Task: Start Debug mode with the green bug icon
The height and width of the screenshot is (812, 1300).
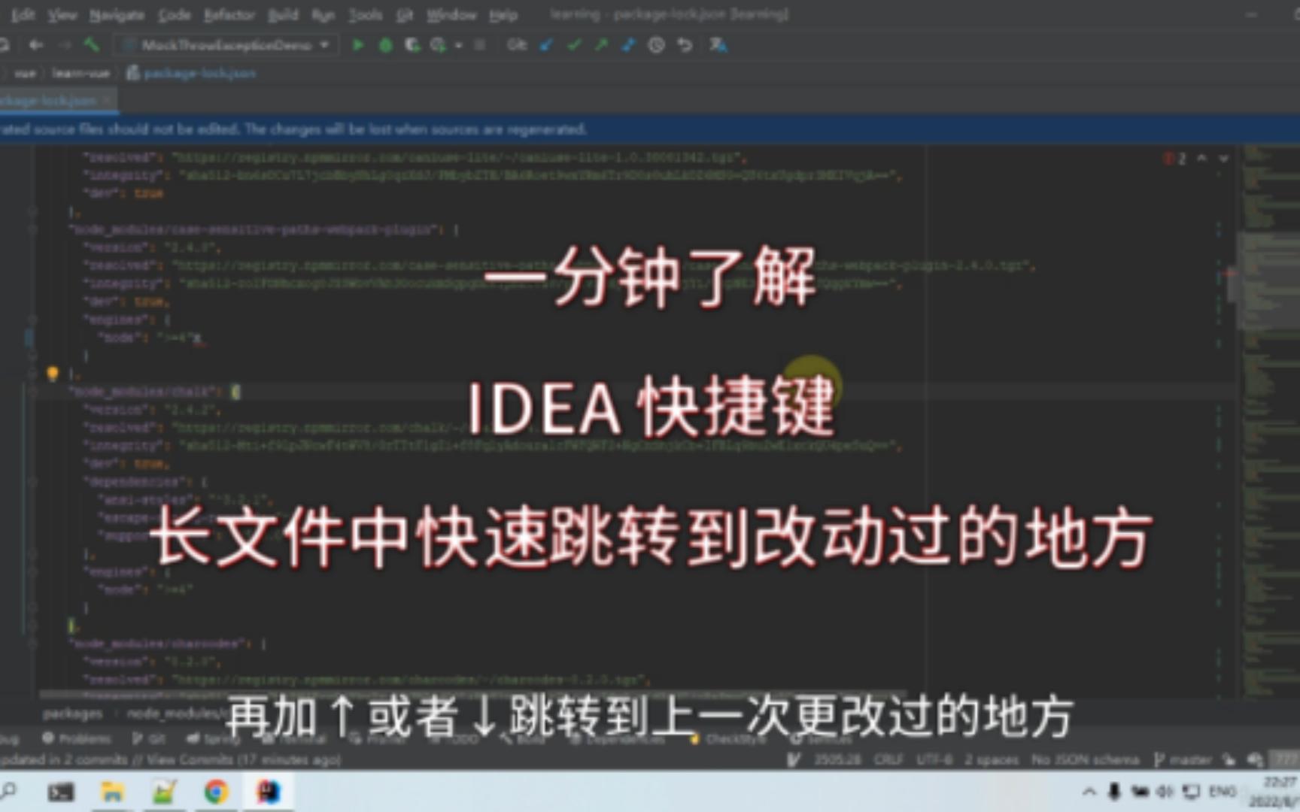Action: coord(386,45)
